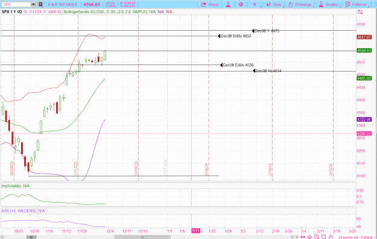Open chart settings gear icon
Viewport: 377px width, 239px height.
pos(241,5)
